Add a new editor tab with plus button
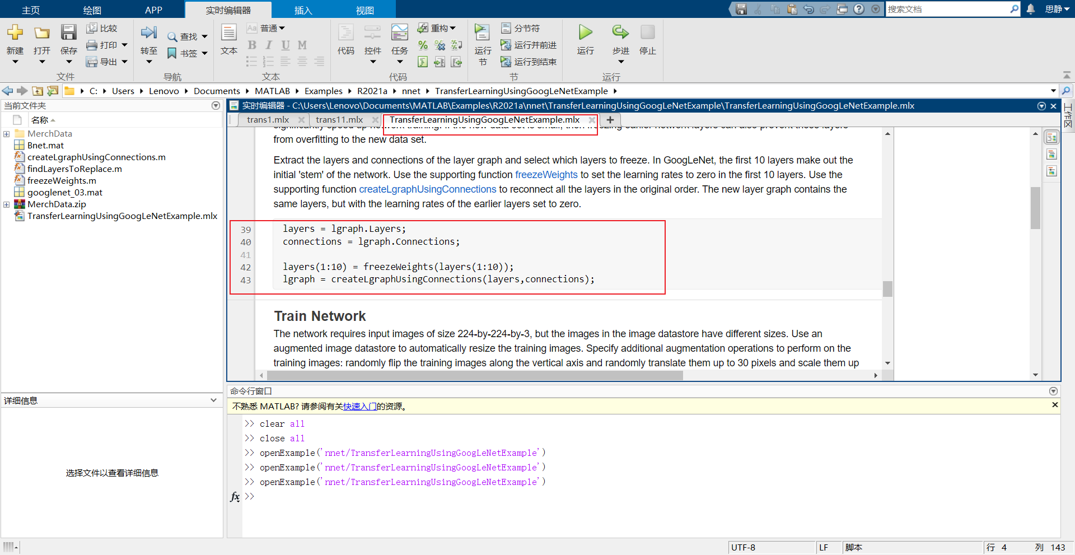The image size is (1075, 555). click(610, 120)
